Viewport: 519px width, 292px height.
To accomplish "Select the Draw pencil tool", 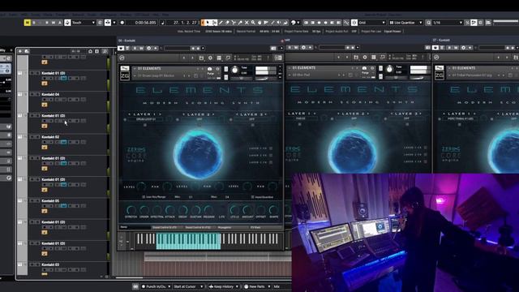I will [x=221, y=23].
